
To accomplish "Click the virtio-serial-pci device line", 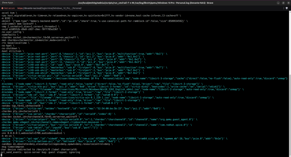I will click(x=63, y=76).
